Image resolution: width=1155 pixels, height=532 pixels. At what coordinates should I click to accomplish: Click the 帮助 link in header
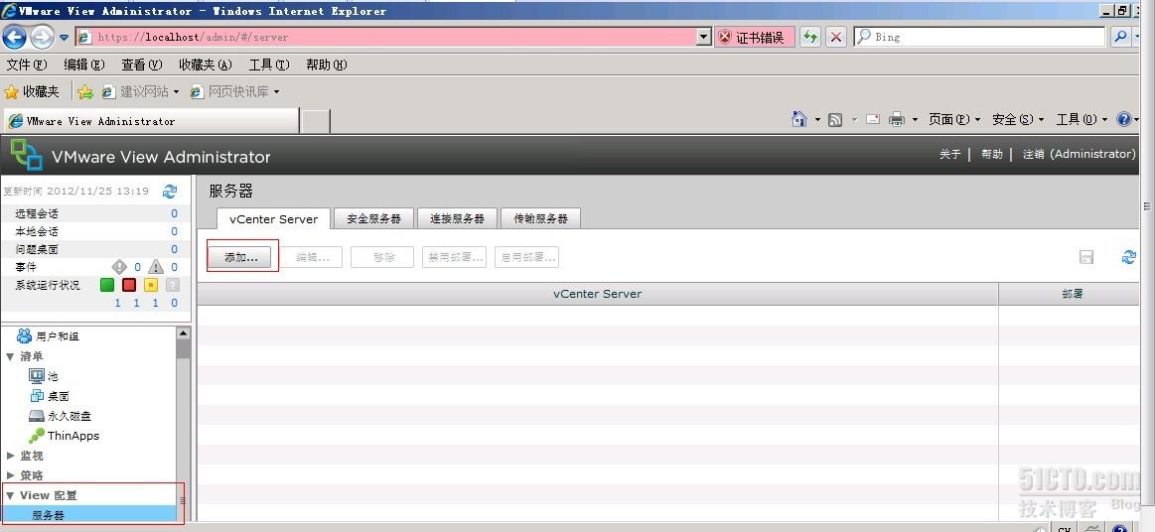tap(992, 154)
